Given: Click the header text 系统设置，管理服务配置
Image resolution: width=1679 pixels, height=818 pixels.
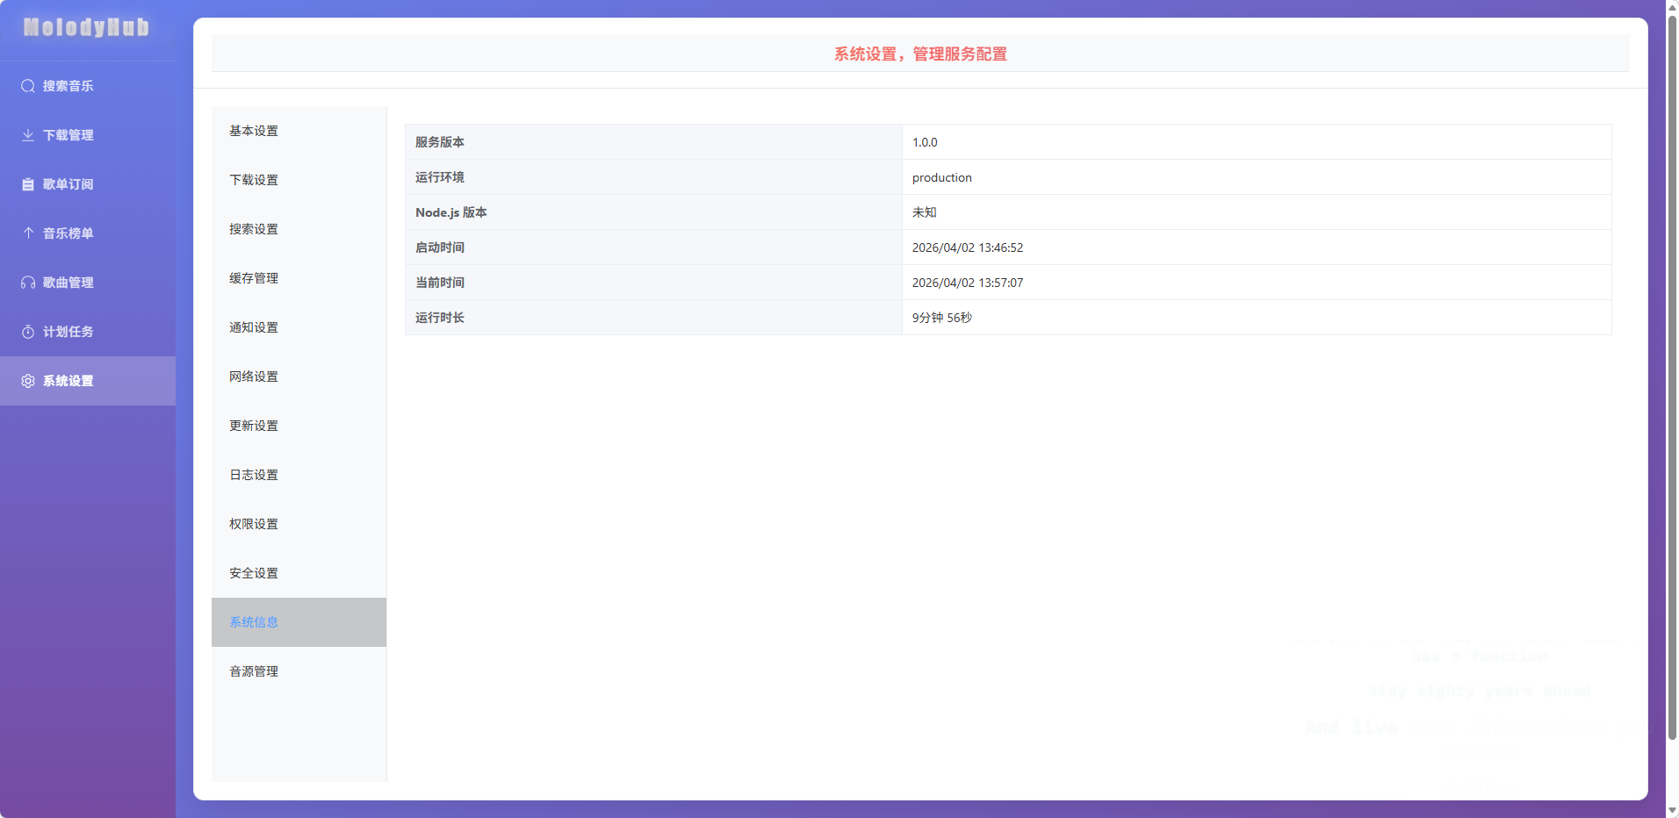Looking at the screenshot, I should [920, 54].
